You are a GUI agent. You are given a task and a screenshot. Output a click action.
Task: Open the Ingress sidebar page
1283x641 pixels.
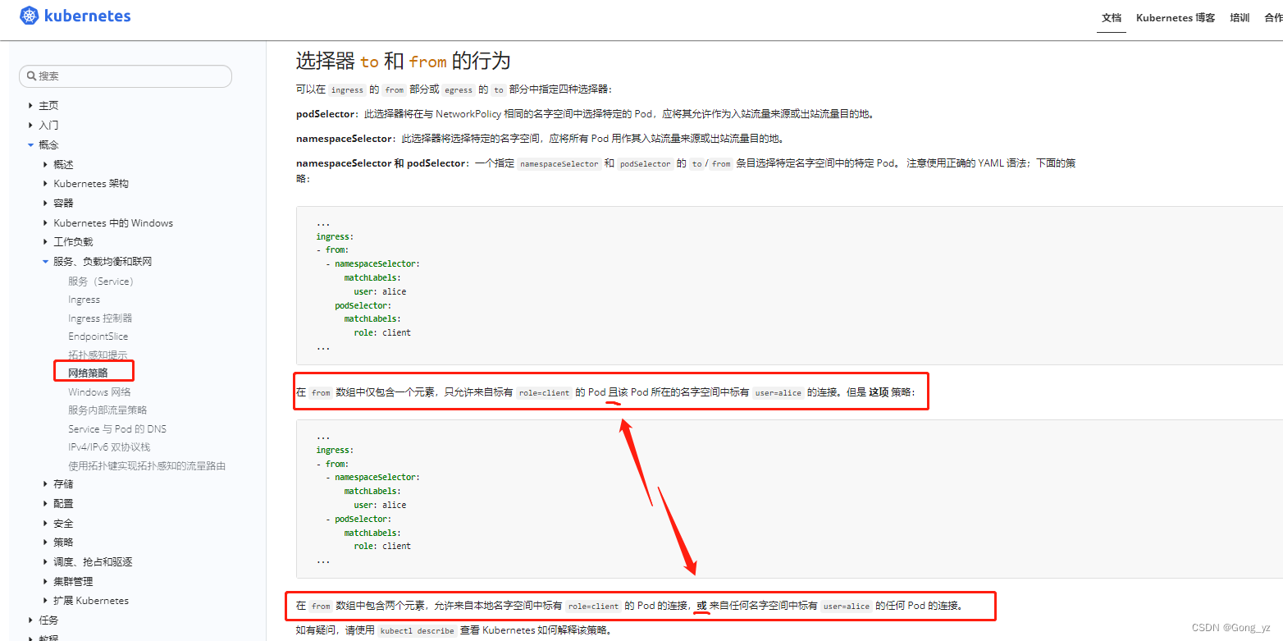pyautogui.click(x=84, y=300)
